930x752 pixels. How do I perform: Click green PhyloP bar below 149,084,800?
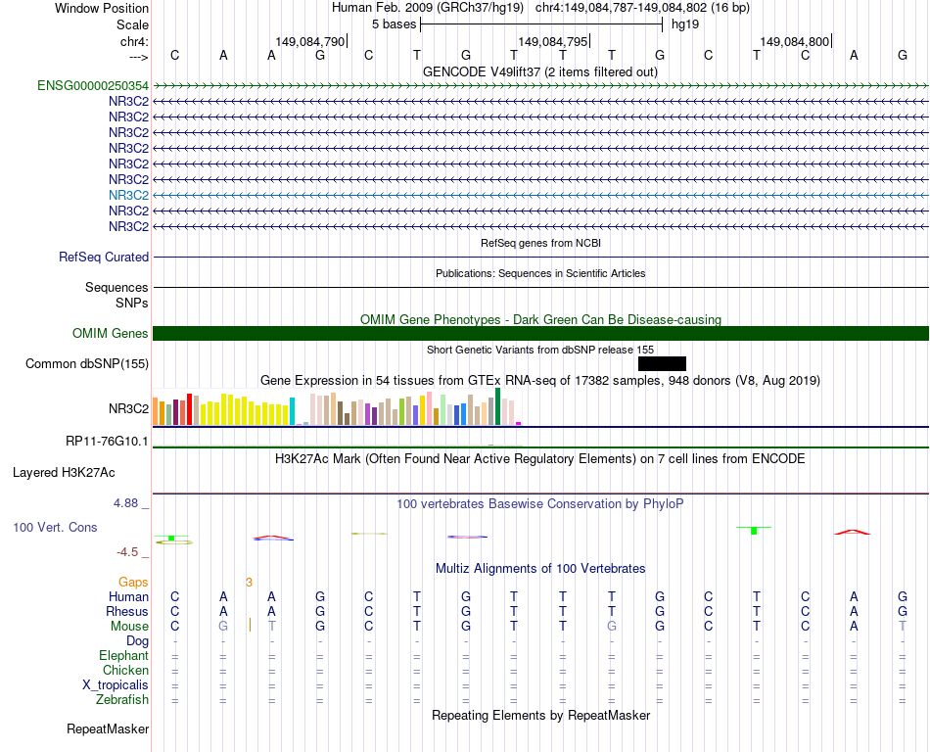point(754,530)
